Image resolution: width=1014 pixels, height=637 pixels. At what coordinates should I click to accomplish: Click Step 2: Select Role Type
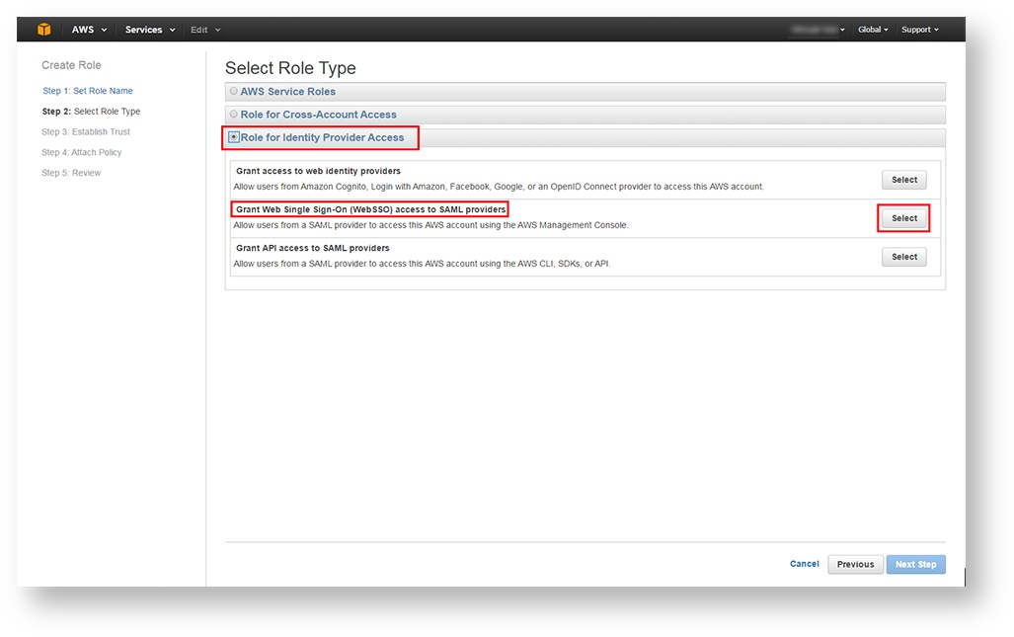pyautogui.click(x=91, y=112)
